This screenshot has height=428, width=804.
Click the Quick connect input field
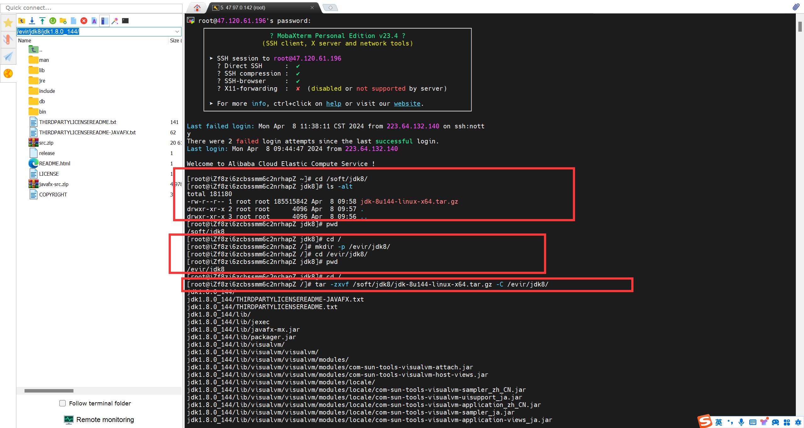coord(91,8)
